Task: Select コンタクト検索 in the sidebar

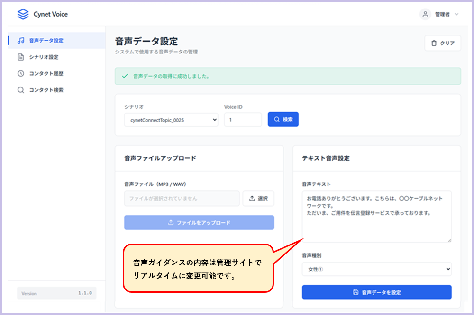Action: point(46,90)
